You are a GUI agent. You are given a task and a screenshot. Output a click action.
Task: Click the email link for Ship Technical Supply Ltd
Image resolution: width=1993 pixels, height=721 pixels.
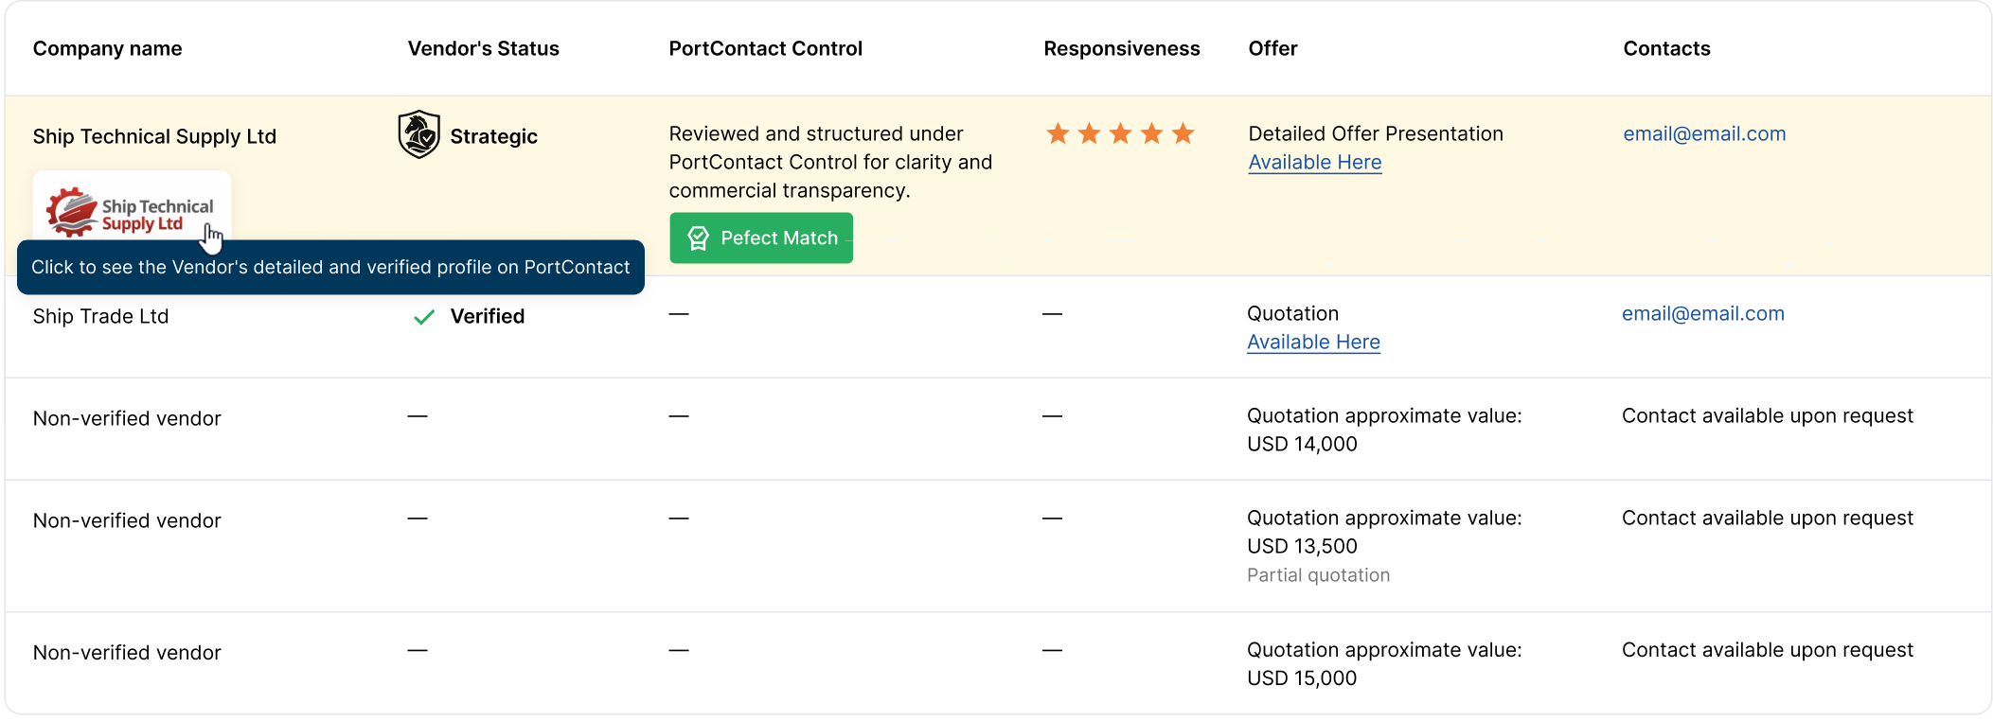click(1704, 134)
